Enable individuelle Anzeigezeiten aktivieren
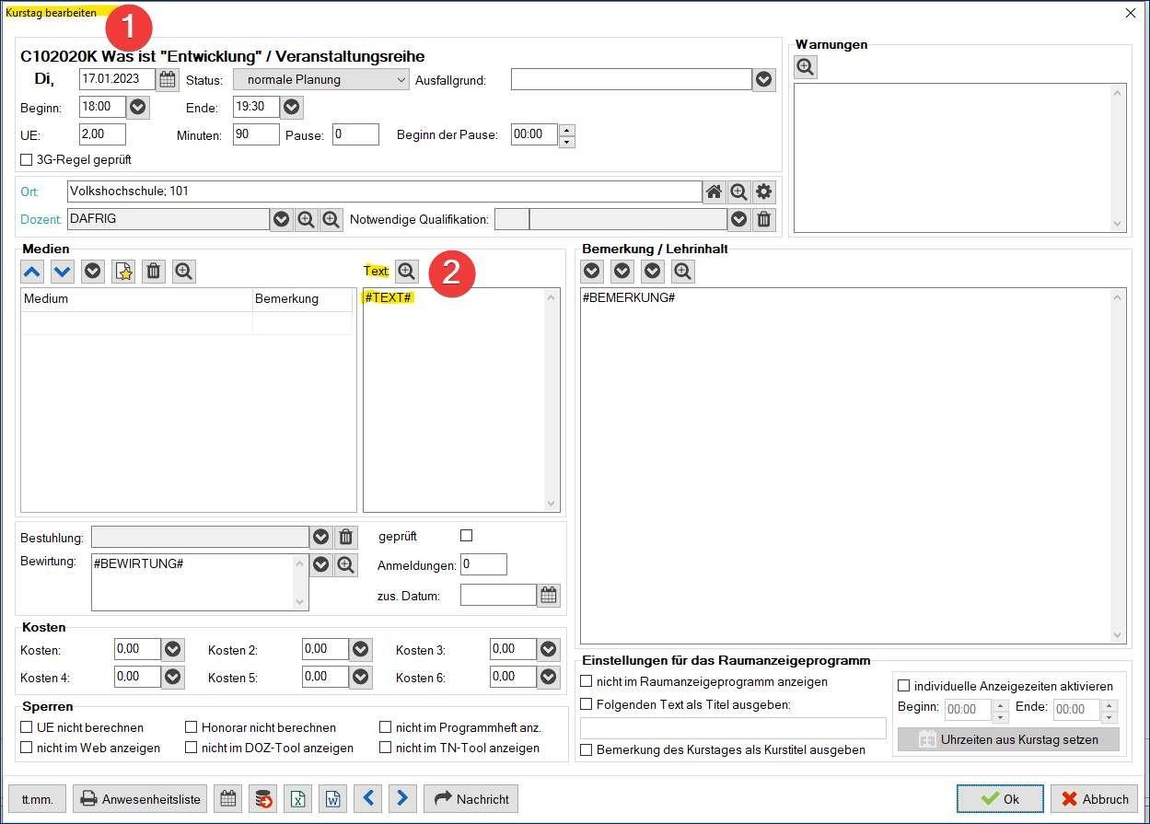The height and width of the screenshot is (824, 1150). (903, 686)
